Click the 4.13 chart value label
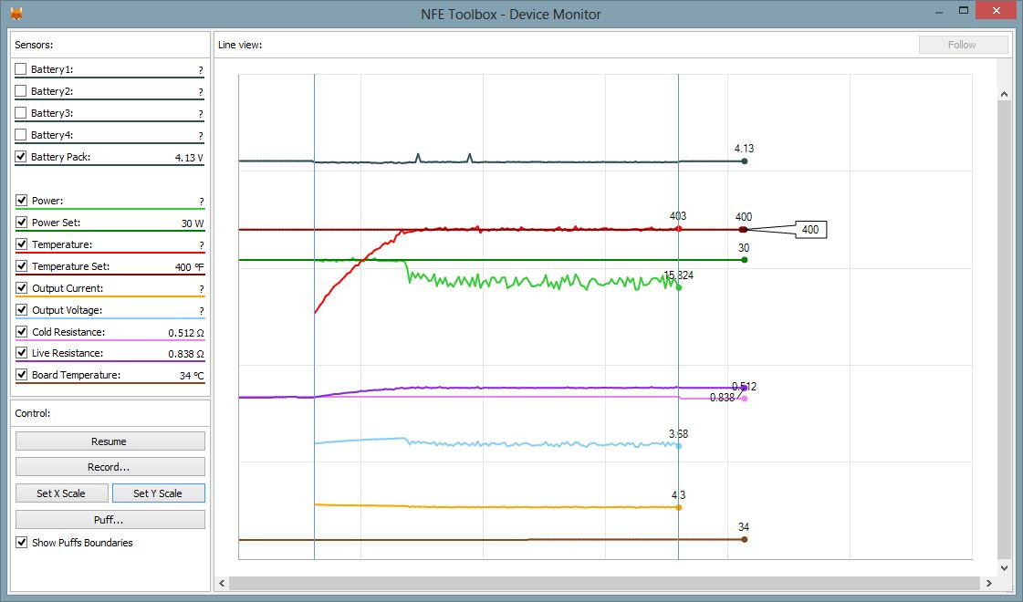The height and width of the screenshot is (602, 1023). (745, 149)
